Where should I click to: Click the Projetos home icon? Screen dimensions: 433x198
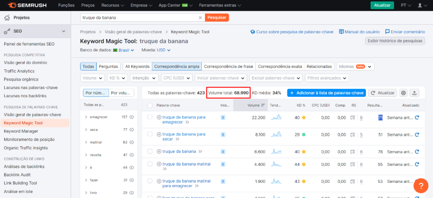(7, 18)
